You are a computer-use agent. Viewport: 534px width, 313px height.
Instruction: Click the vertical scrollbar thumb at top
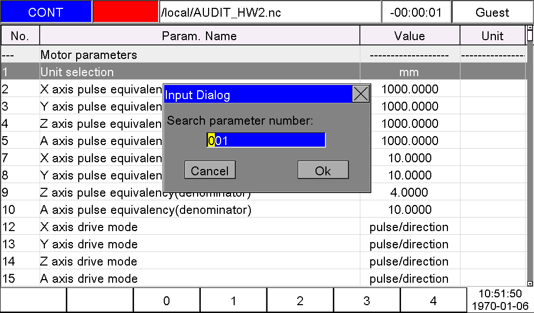pyautogui.click(x=530, y=35)
